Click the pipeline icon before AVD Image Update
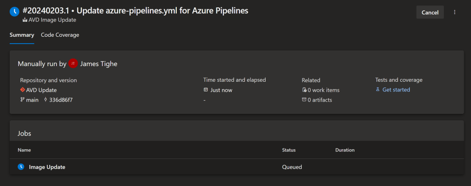 point(24,20)
